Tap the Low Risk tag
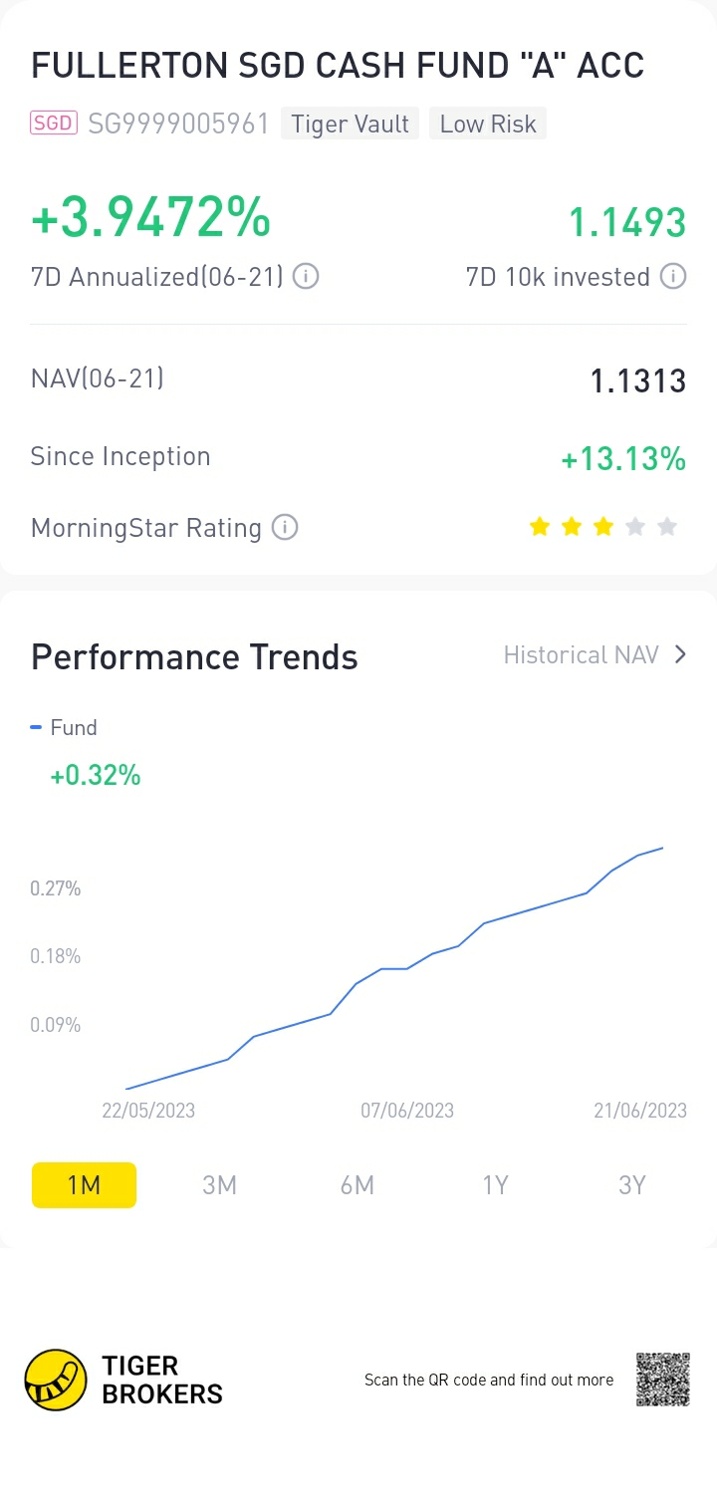This screenshot has height=1512, width=717. pyautogui.click(x=488, y=124)
